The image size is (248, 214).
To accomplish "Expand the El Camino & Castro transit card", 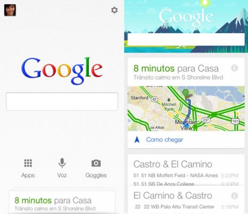I will click(x=186, y=200).
